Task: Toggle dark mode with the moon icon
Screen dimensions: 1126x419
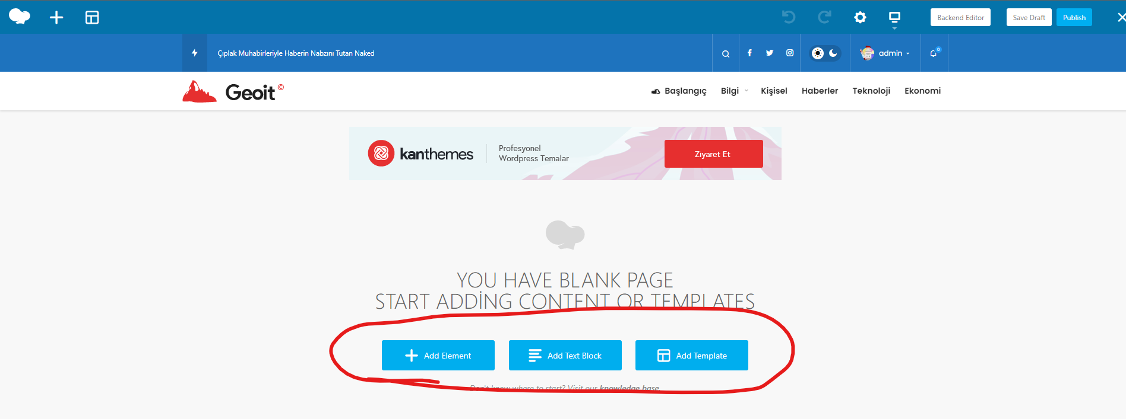Action: [833, 53]
